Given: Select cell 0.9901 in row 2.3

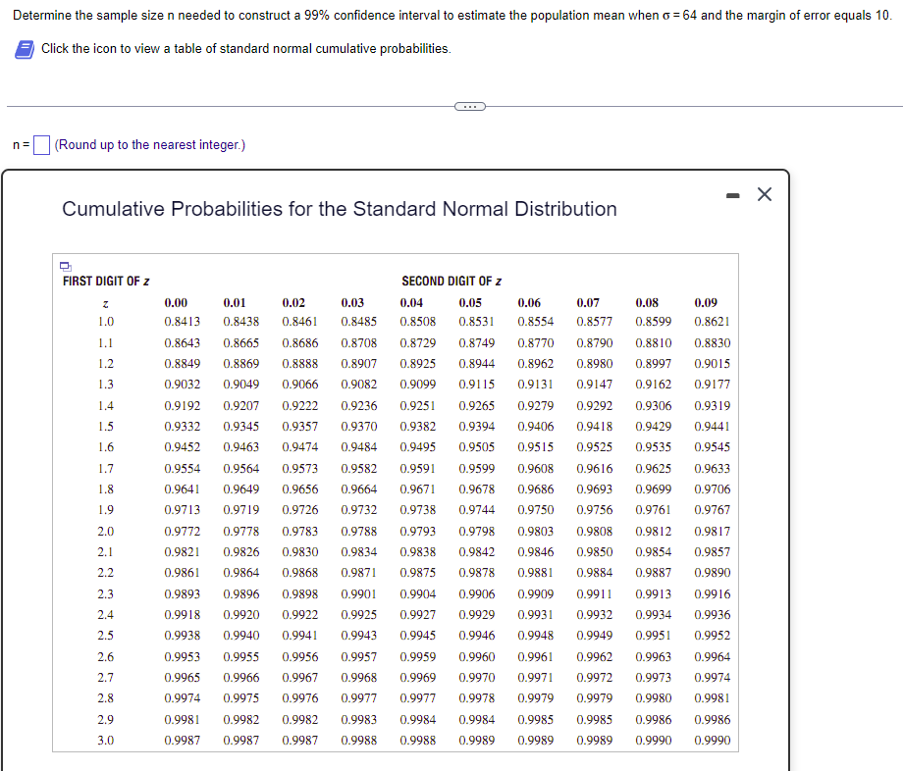Looking at the screenshot, I should coord(359,593).
